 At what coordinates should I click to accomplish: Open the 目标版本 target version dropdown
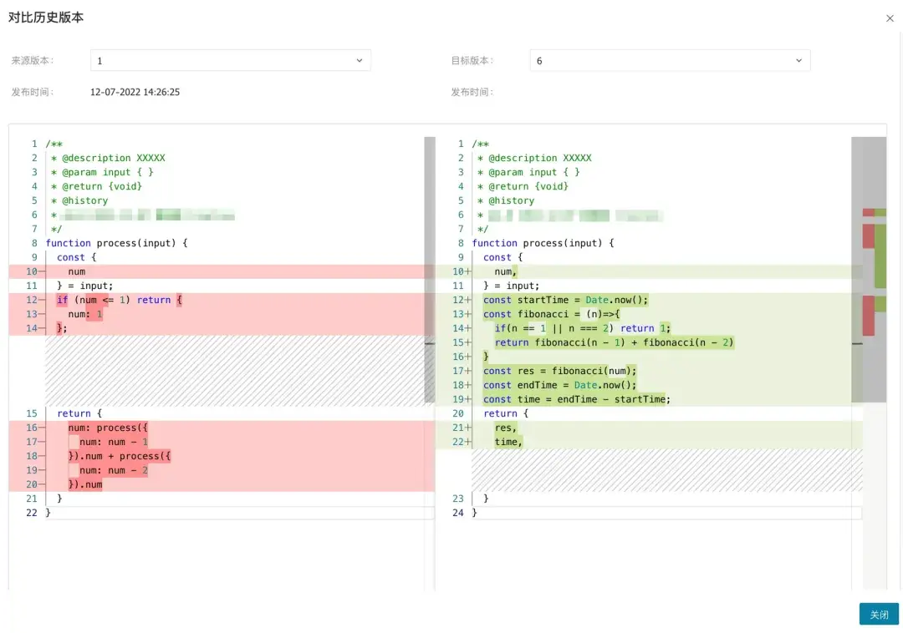coord(669,60)
